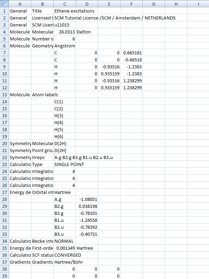Viewport: 209px width, 279px height.
Task: Select row 27 header
Action: [4, 192]
